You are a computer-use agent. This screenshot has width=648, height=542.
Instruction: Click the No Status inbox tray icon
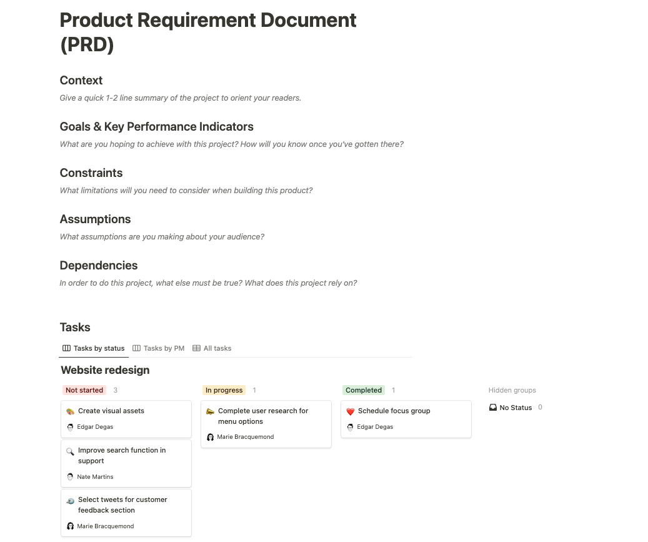click(x=493, y=408)
